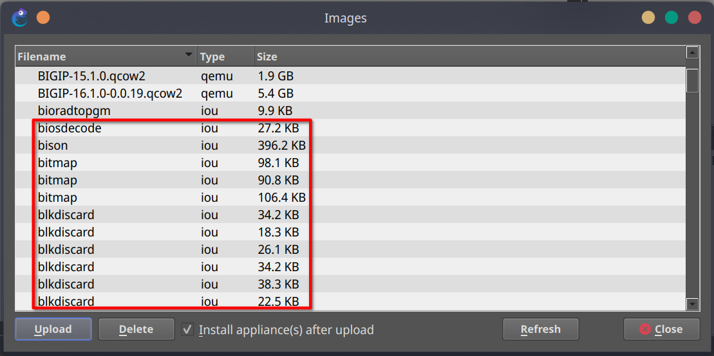Viewport: 714px width, 356px height.
Task: Sort images by the Type column header
Action: (x=225, y=57)
